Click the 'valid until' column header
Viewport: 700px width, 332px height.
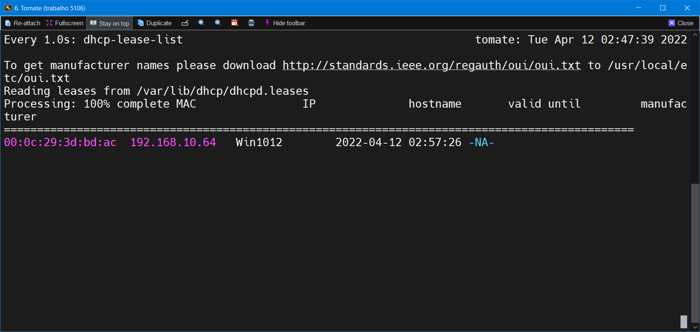point(544,104)
